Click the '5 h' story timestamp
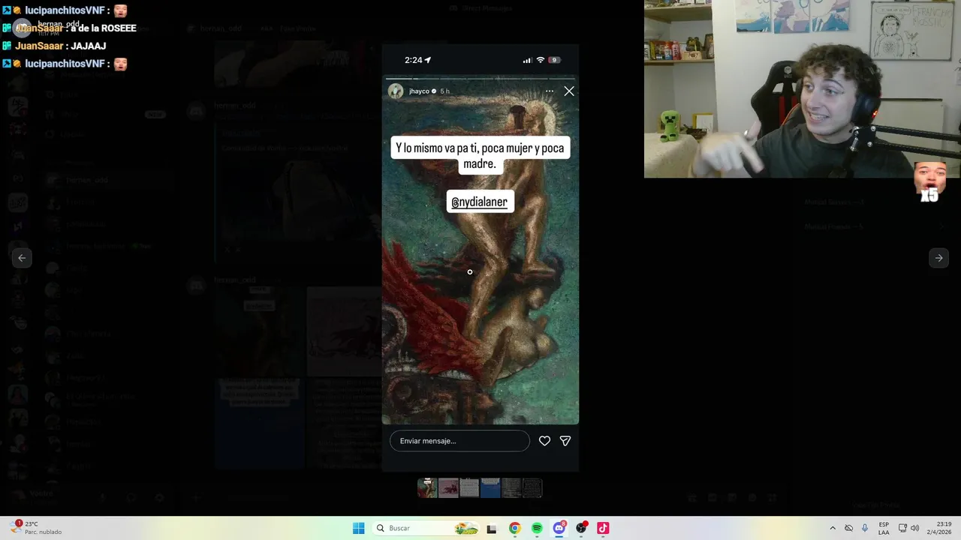 coord(444,91)
